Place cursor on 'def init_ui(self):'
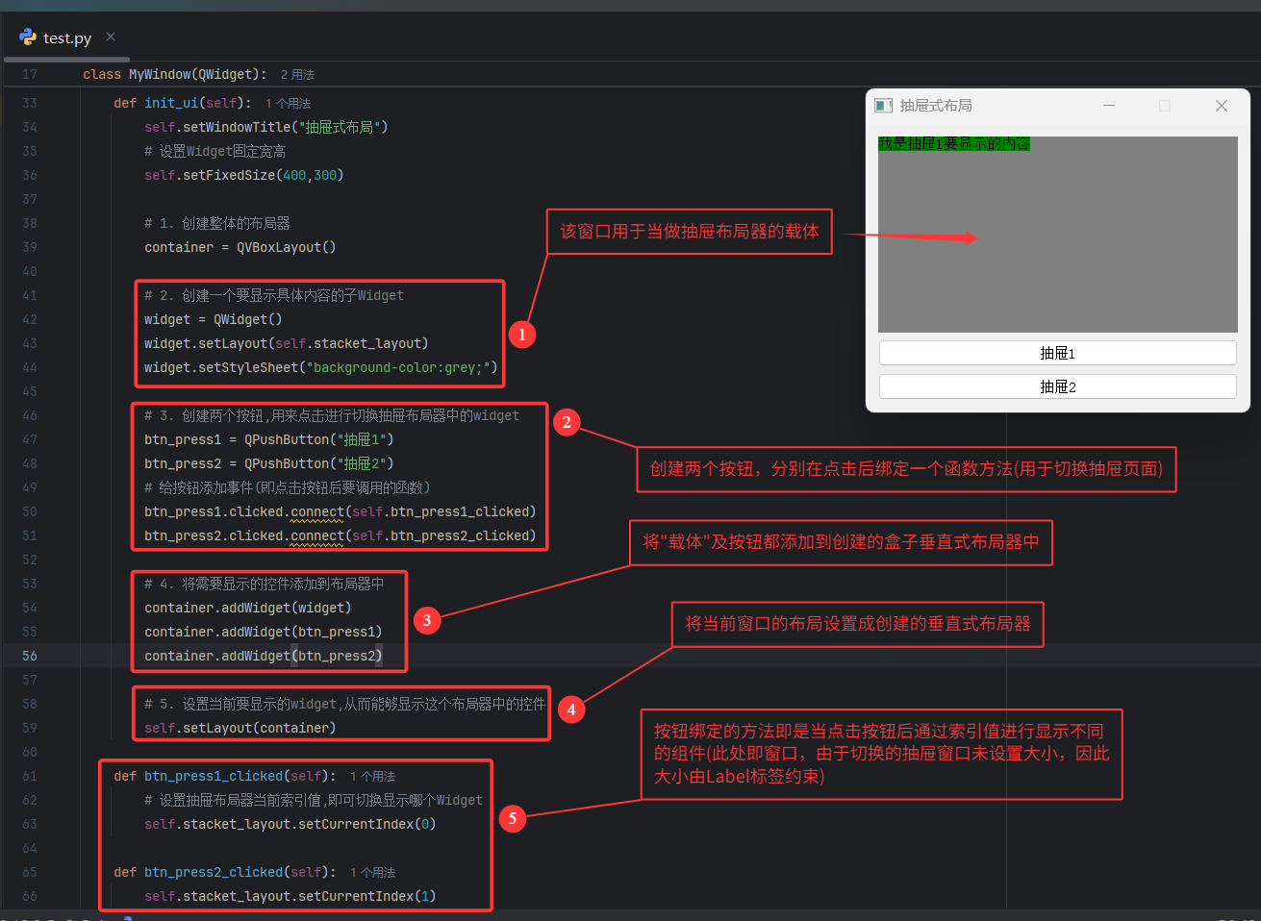 coord(183,103)
